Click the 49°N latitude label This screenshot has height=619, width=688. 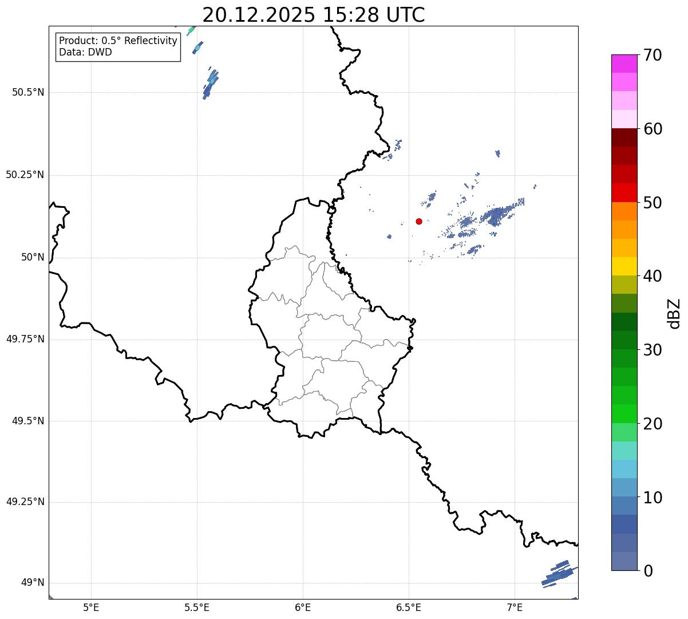[32, 583]
